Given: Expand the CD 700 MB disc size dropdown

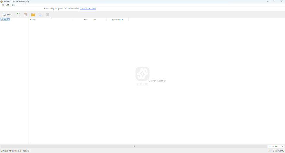Looking at the screenshot, I should (276, 146).
